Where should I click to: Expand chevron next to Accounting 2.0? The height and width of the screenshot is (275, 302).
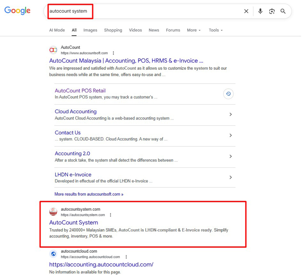click(231, 156)
